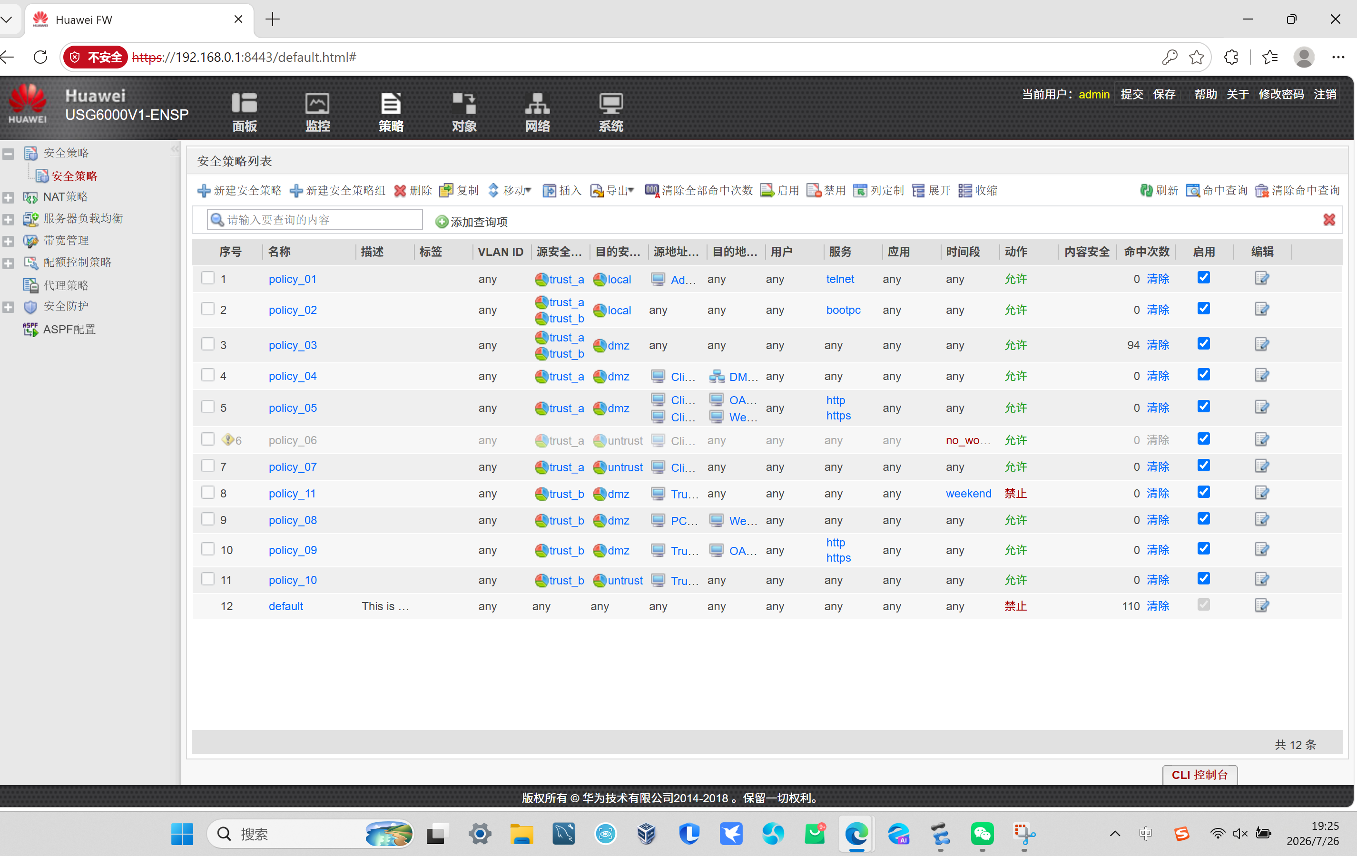Image resolution: width=1357 pixels, height=856 pixels.
Task: Edit policy_01 via its edit icon
Action: pos(1262,278)
